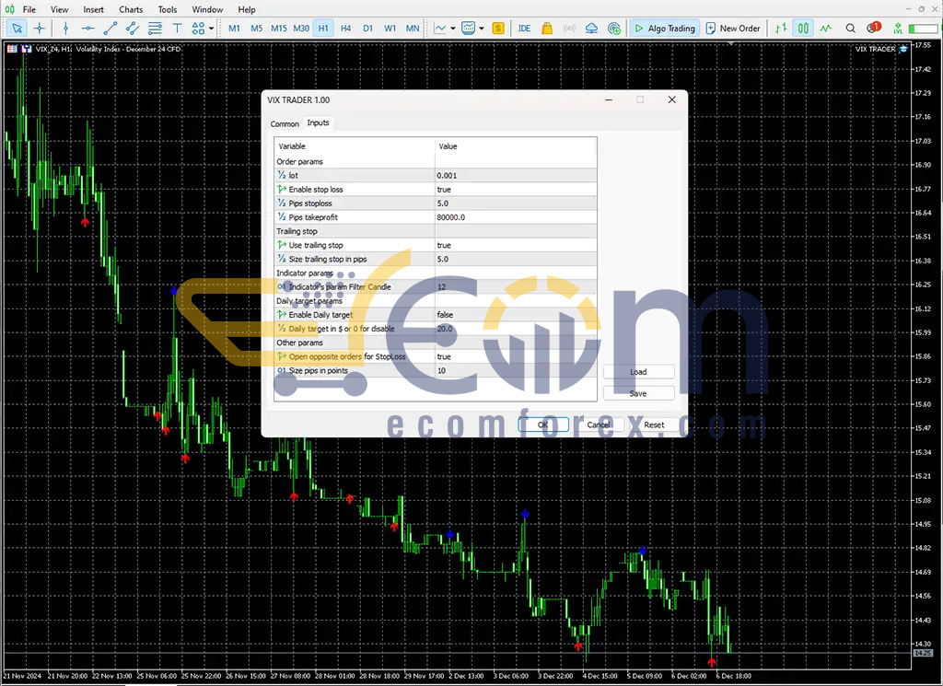
Task: Click the save disk icon on chart header
Action: (27, 50)
